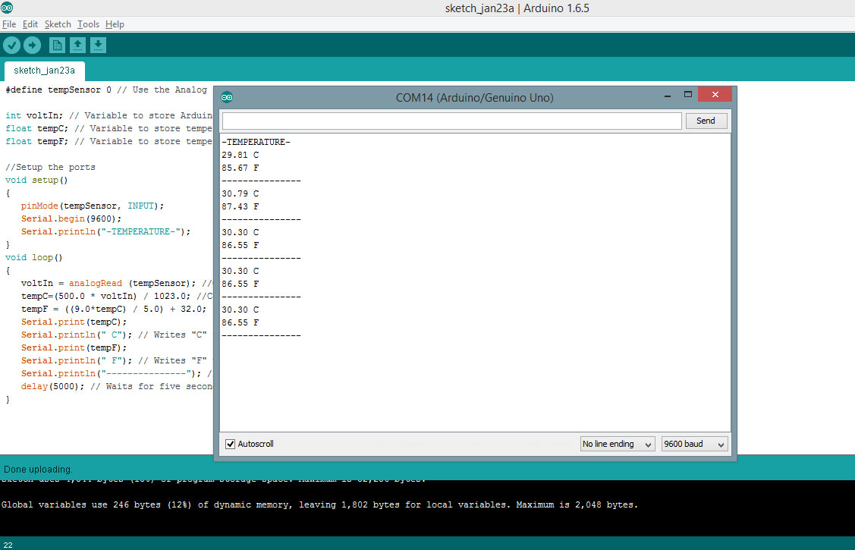Image resolution: width=855 pixels, height=550 pixels.
Task: Open the Tools menu
Action: coord(88,24)
